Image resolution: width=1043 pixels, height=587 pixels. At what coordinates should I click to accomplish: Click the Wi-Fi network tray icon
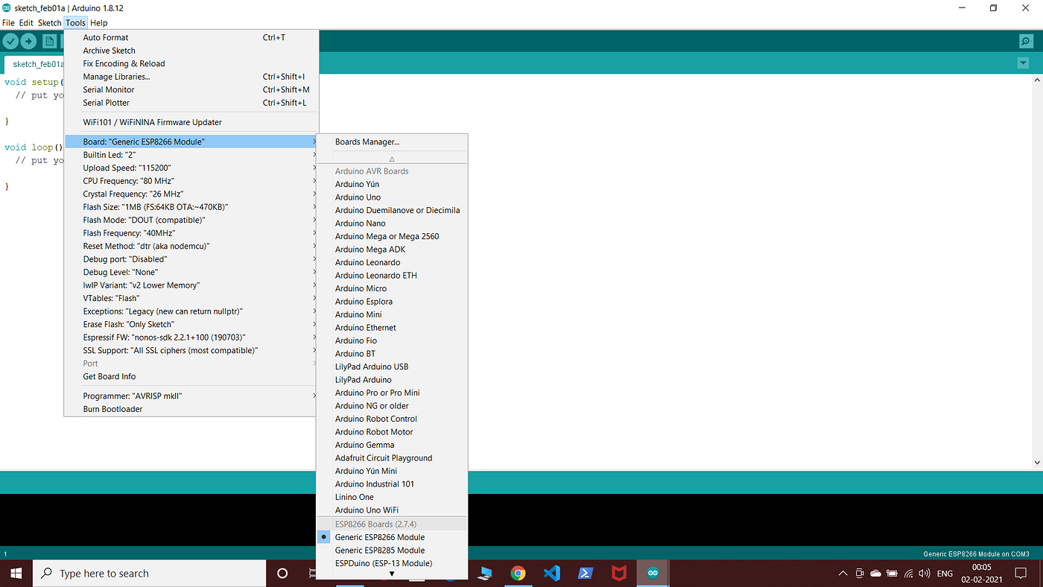pos(908,574)
